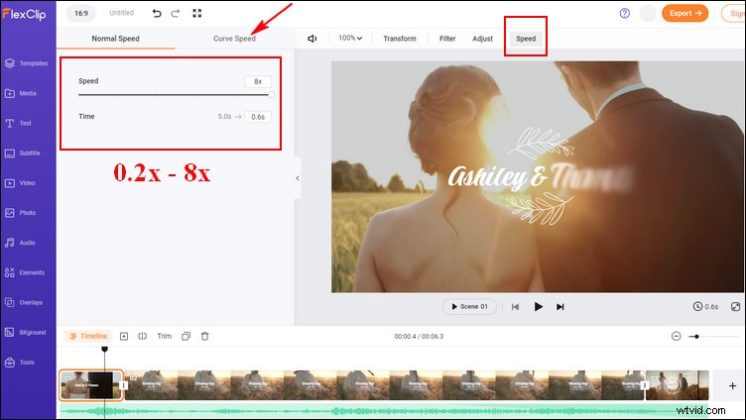
Task: Zoom out the timeline with minus icon
Action: pyautogui.click(x=677, y=336)
